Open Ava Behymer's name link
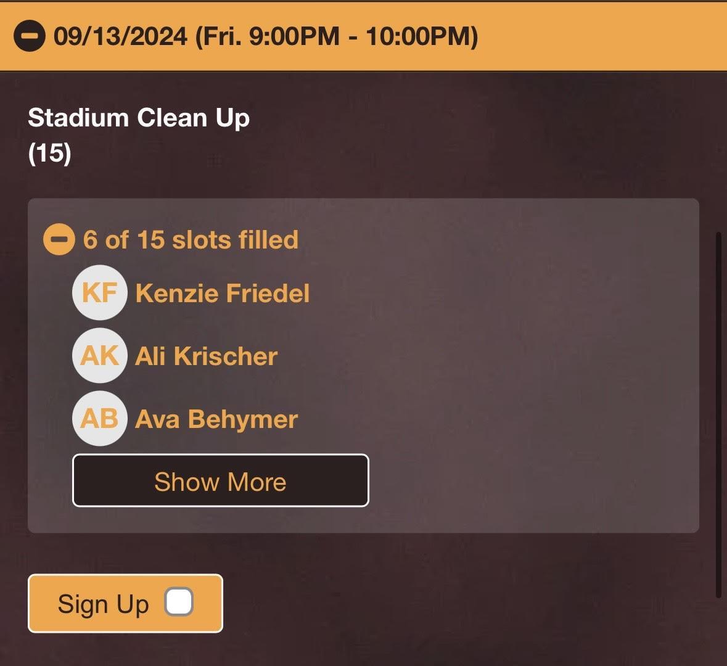 click(216, 419)
